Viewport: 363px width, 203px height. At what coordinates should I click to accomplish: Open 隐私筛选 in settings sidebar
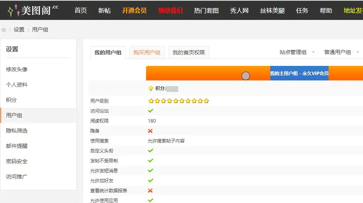click(x=16, y=131)
